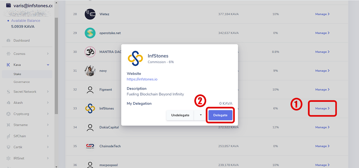Click the varis@infstones account email
This screenshot has height=168, width=359.
coord(33,5)
